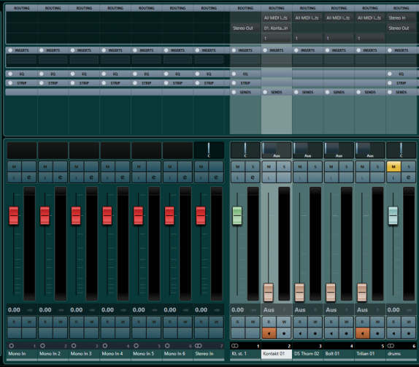Open All MIDI input selector for Kontakt 01

[277, 18]
